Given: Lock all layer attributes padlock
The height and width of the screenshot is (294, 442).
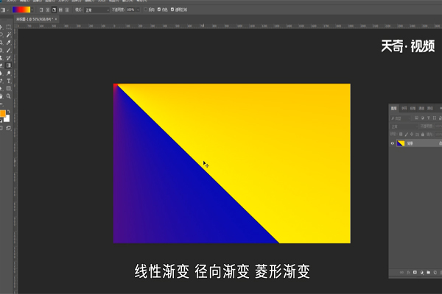Looking at the screenshot, I should point(423,135).
